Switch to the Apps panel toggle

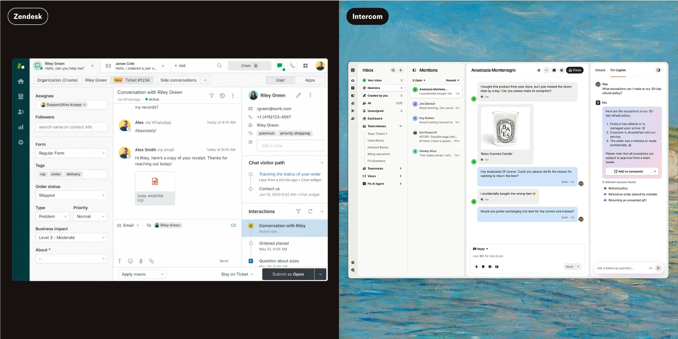tap(310, 80)
